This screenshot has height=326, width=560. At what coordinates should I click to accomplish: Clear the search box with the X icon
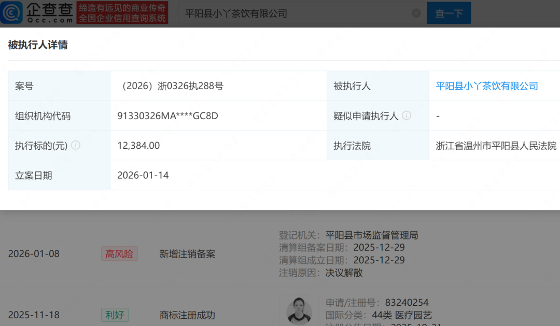[x=416, y=13]
